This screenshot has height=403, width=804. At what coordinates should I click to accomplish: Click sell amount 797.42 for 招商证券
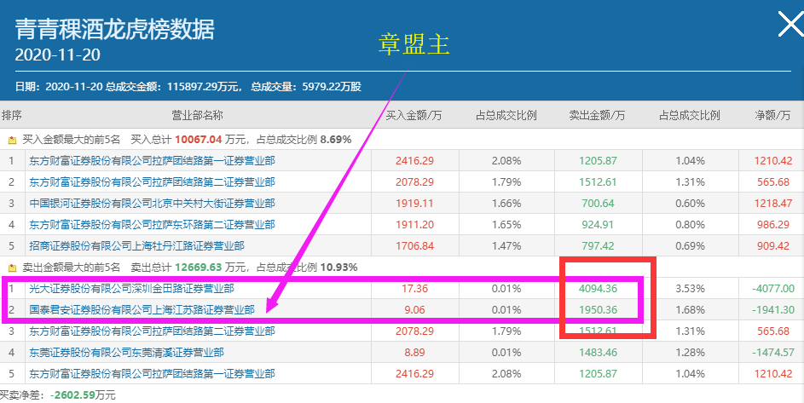(x=598, y=246)
